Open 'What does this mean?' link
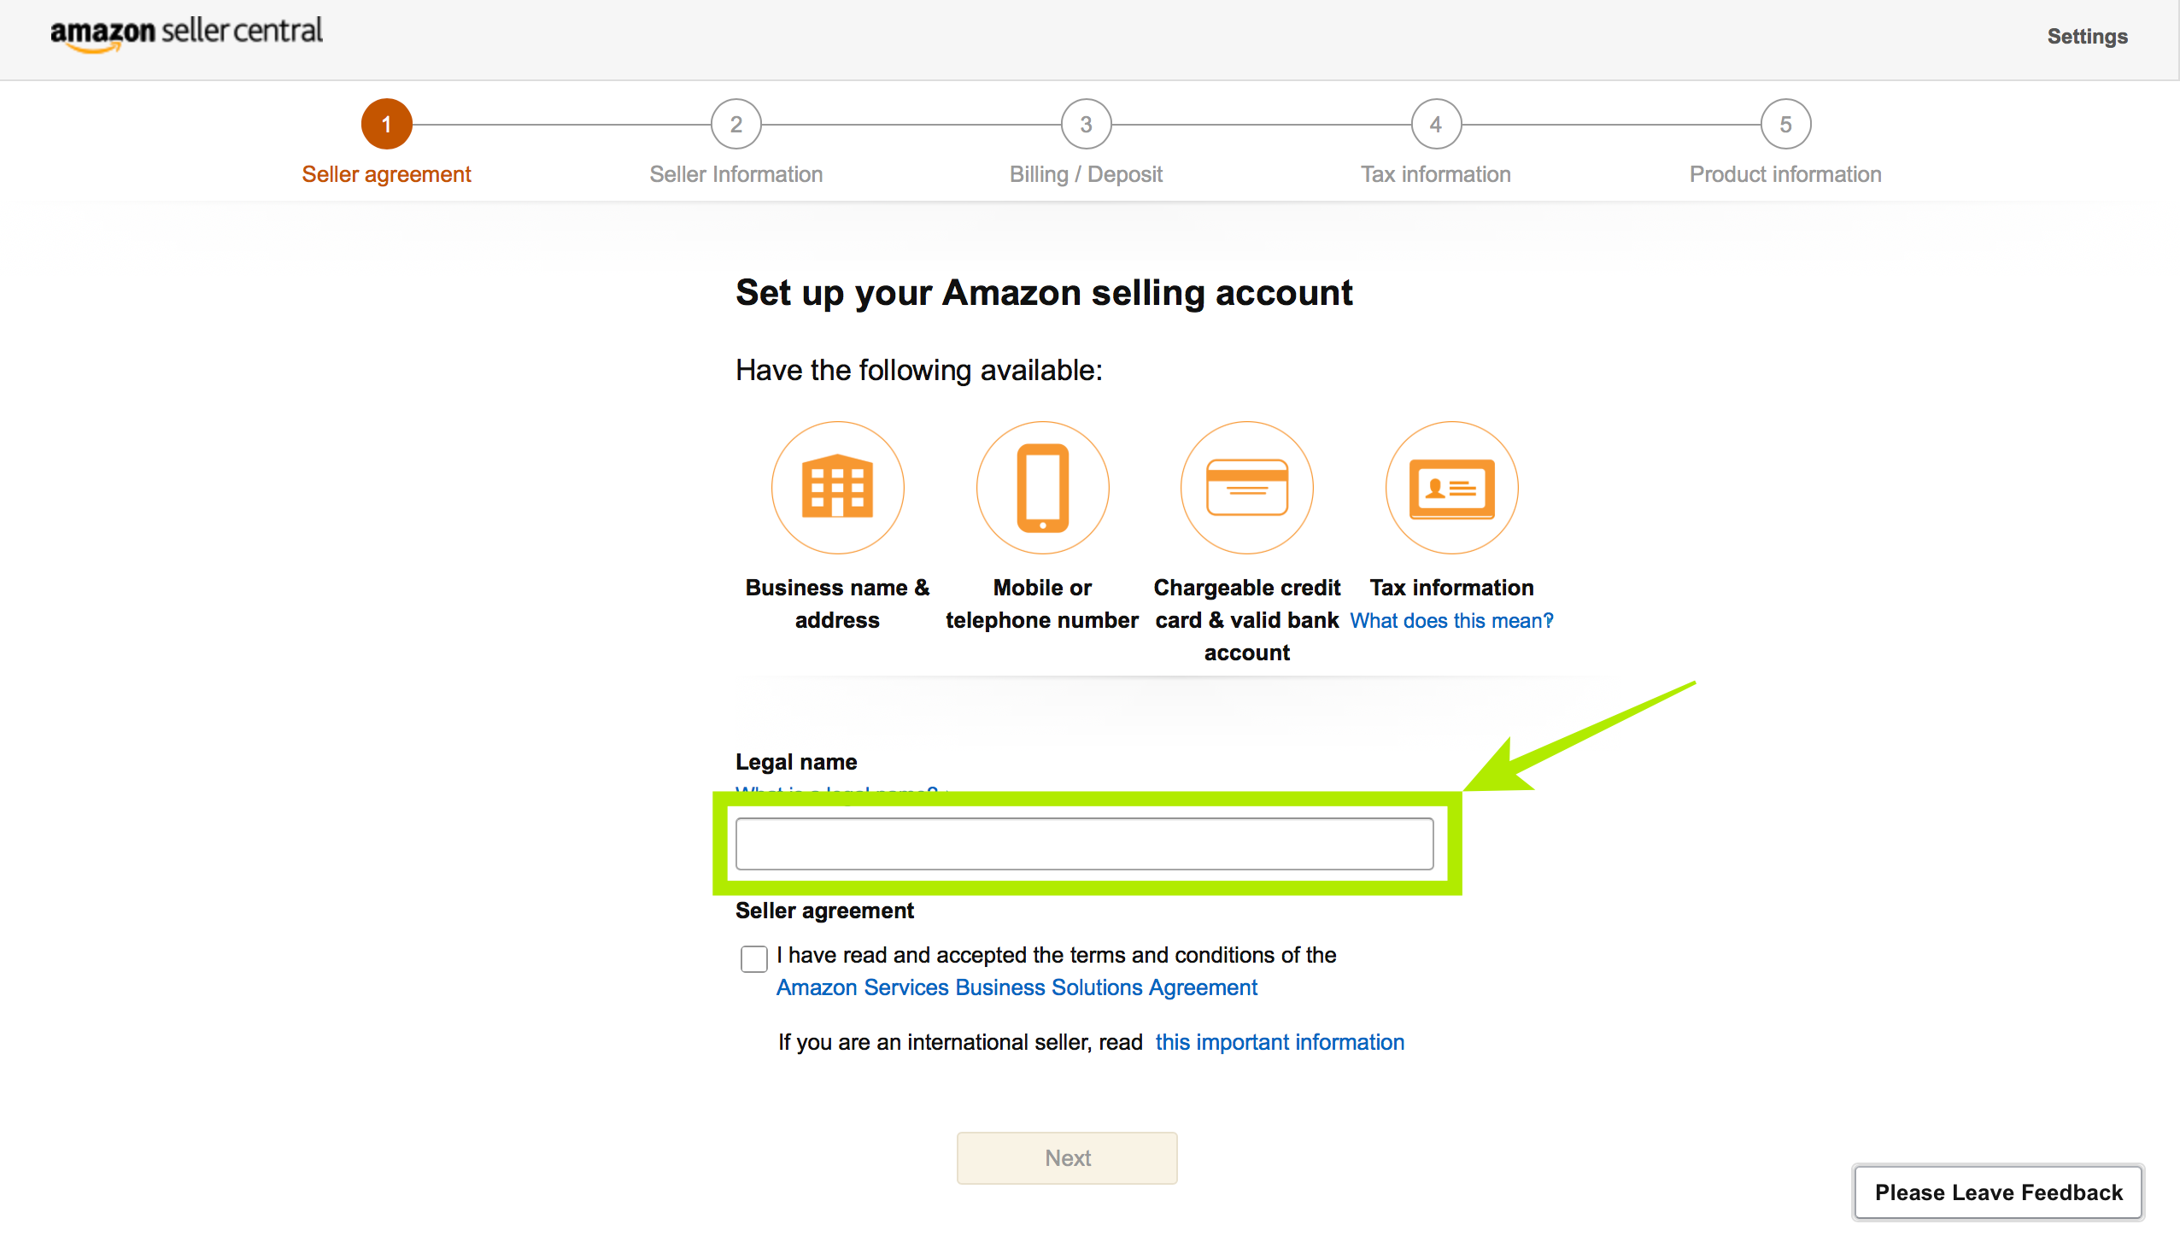 (1451, 621)
